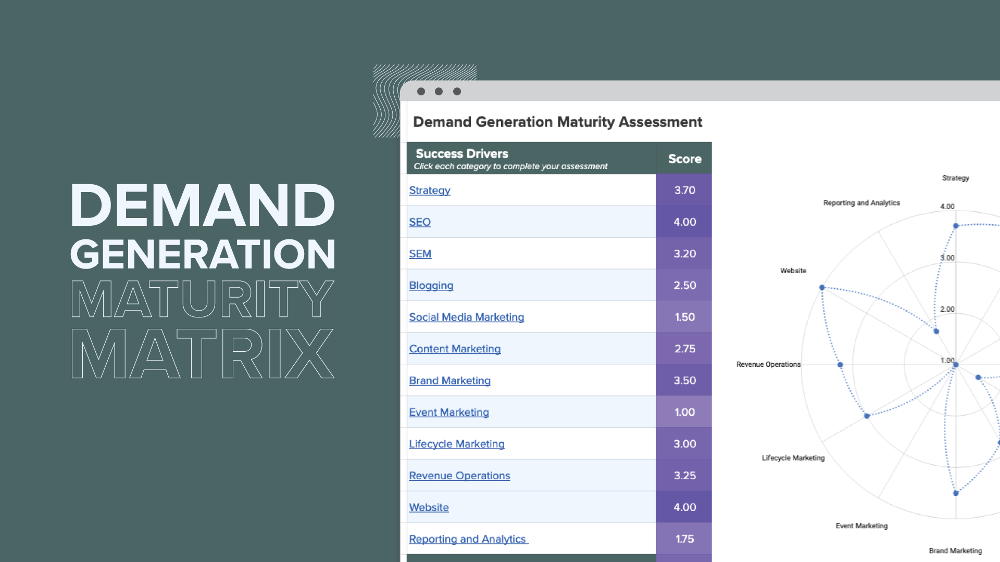Open the Strategy assessment category
This screenshot has height=562, width=1000.
pyautogui.click(x=429, y=190)
